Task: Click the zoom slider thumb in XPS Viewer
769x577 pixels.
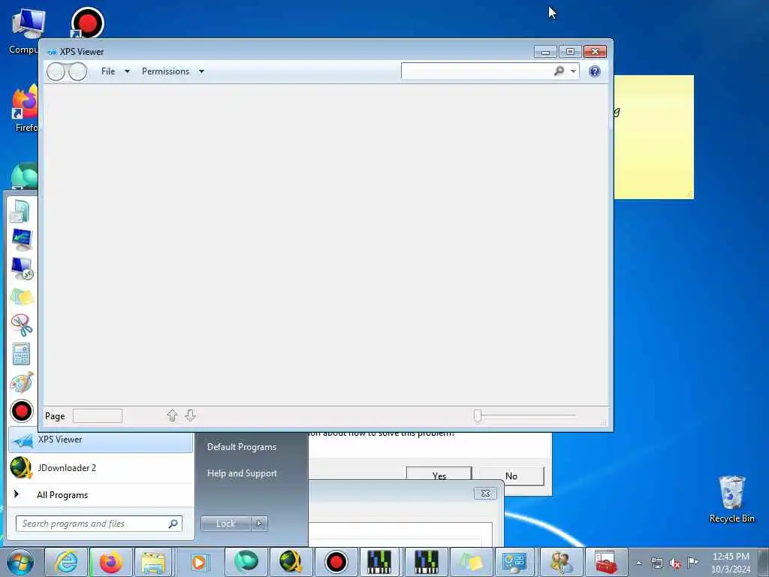Action: tap(477, 416)
